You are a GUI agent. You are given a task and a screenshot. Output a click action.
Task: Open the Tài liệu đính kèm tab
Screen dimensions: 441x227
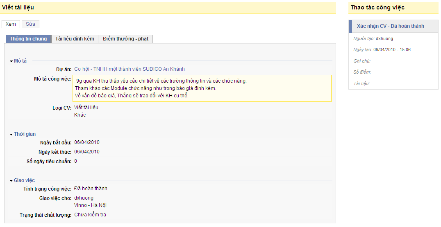point(75,39)
